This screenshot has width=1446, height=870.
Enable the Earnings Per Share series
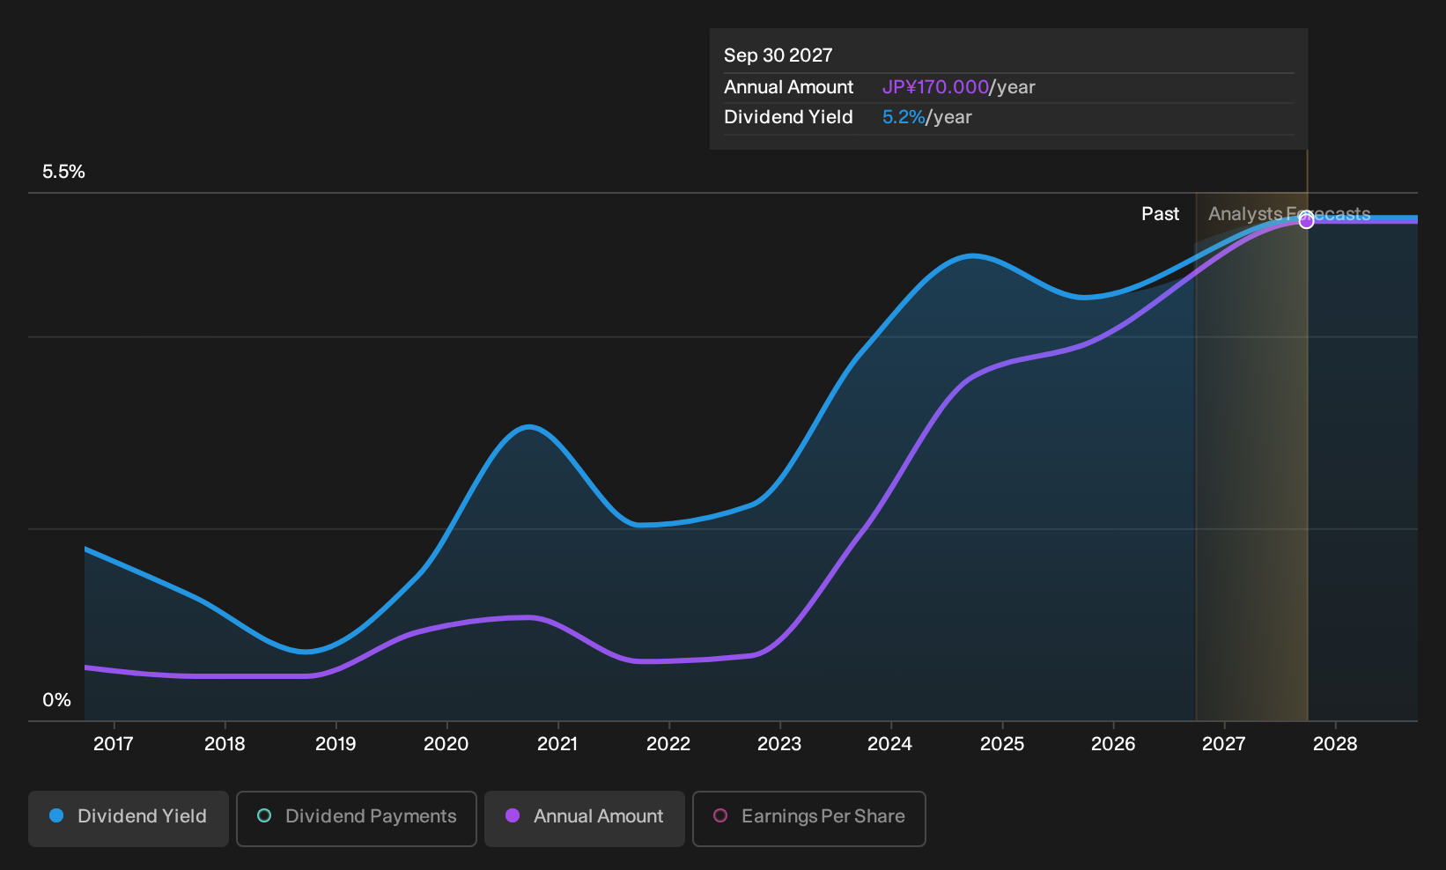[x=809, y=818]
